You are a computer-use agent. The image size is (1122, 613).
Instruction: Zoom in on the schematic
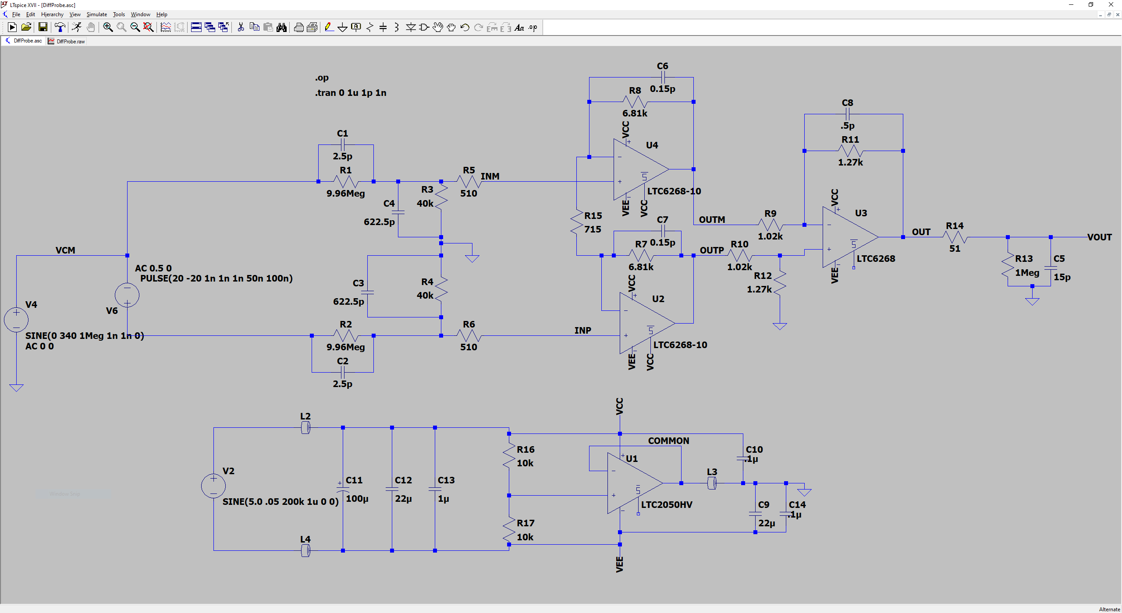point(107,27)
